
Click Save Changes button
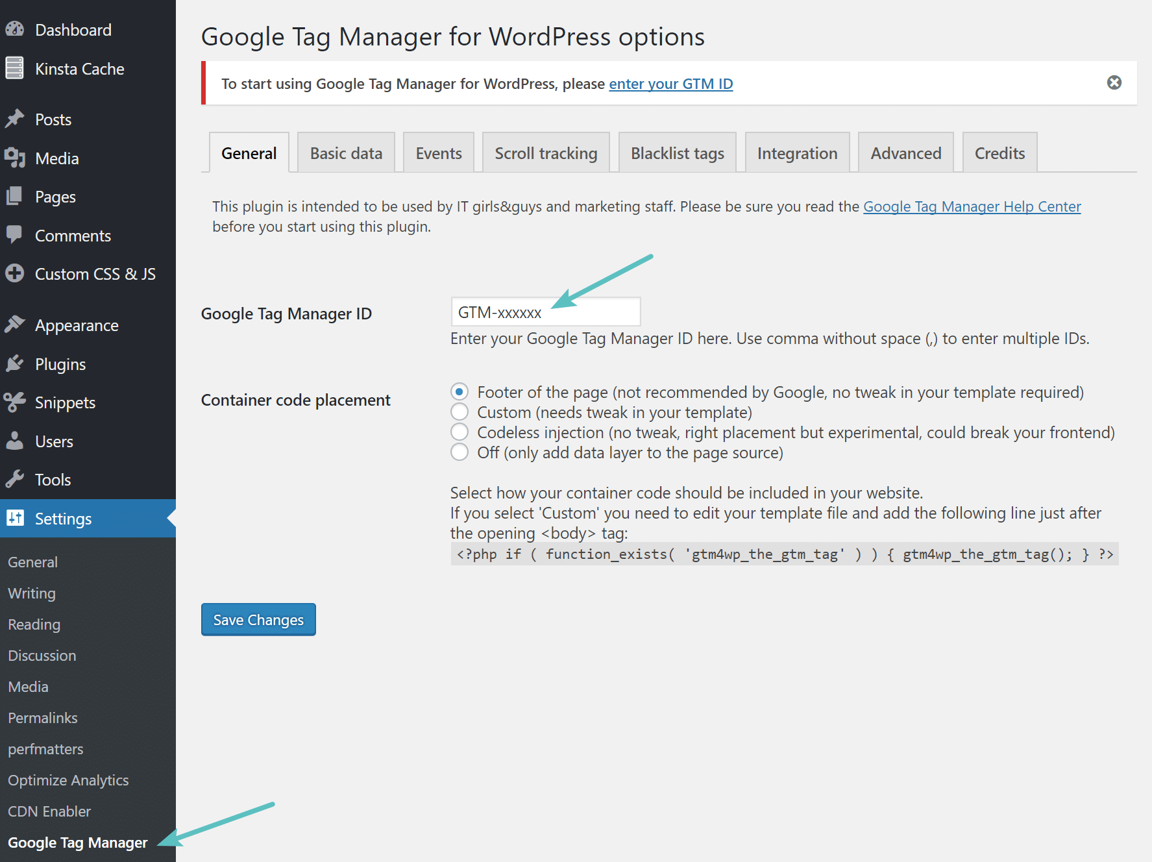click(x=258, y=620)
